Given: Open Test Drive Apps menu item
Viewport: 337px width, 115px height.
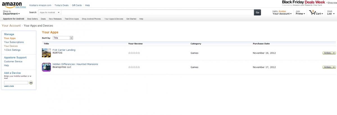Looking at the screenshot, I should click(x=72, y=19).
